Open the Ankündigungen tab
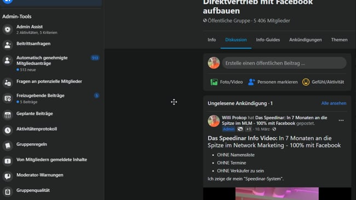356x200 pixels. (306, 40)
